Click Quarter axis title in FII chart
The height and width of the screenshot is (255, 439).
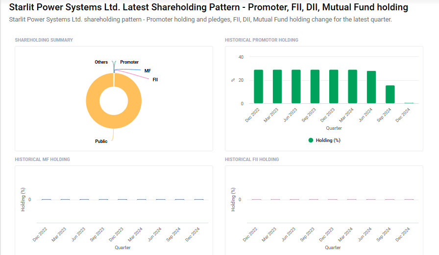333,248
